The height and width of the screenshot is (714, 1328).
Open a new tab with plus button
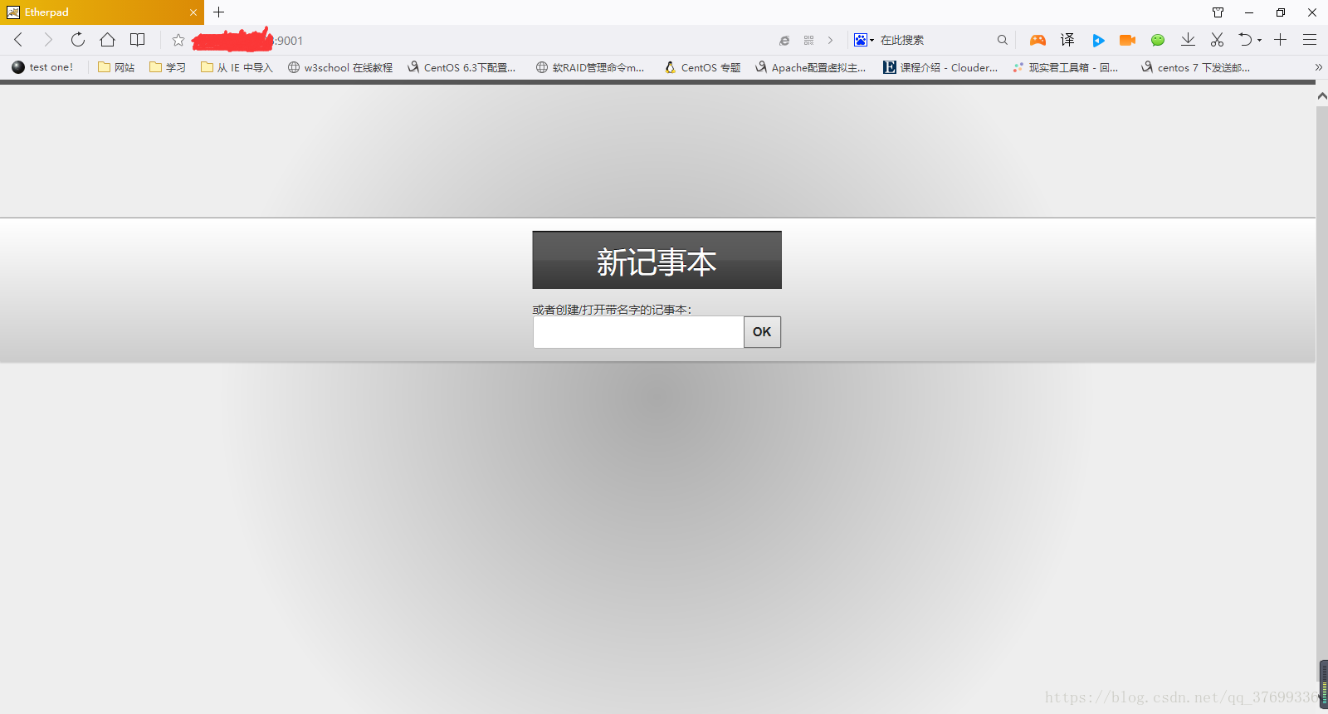219,12
